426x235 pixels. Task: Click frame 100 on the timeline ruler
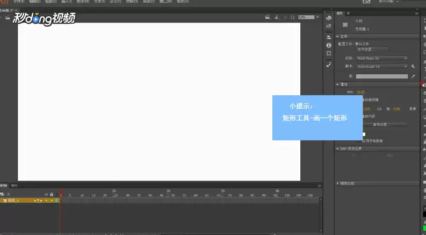(287, 195)
